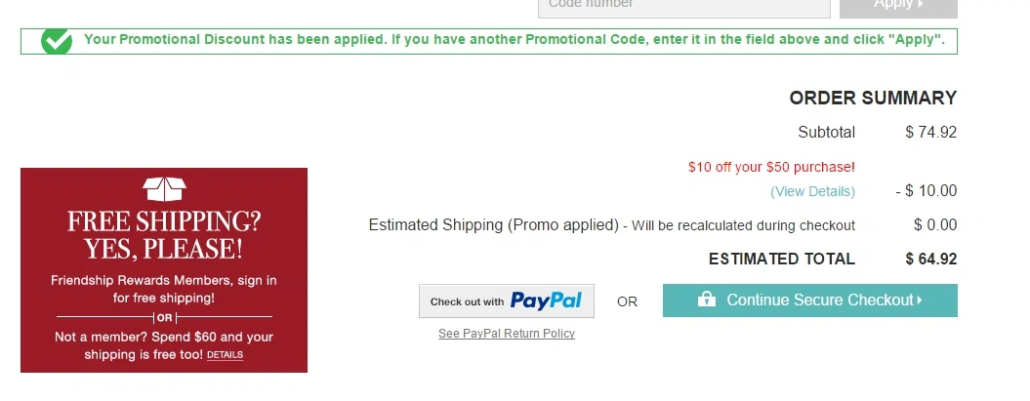Click the Order Summary heading
Viewport: 1030px width, 401px height.
[x=873, y=99]
